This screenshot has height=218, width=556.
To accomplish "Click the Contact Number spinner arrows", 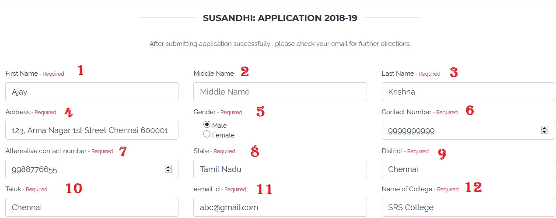I will [x=544, y=130].
